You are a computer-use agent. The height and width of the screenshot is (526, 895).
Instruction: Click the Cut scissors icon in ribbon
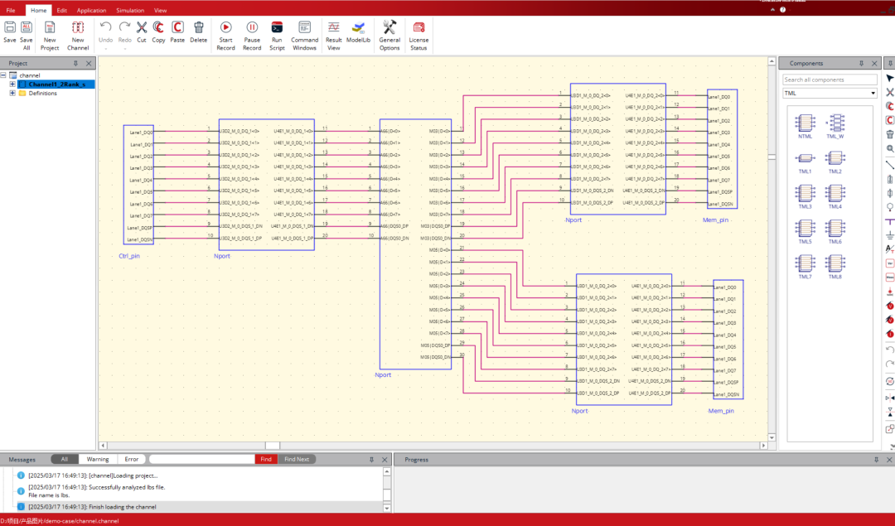[x=142, y=27]
